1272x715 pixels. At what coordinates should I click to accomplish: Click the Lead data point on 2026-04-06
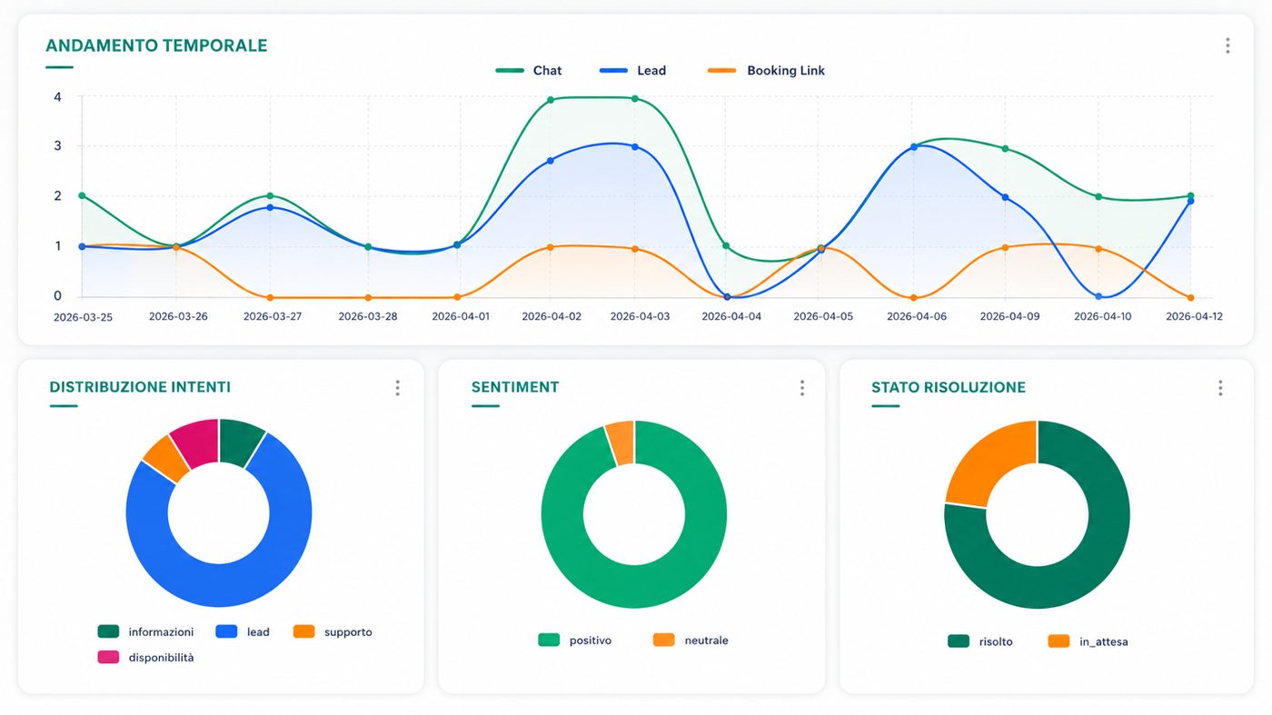click(x=914, y=146)
